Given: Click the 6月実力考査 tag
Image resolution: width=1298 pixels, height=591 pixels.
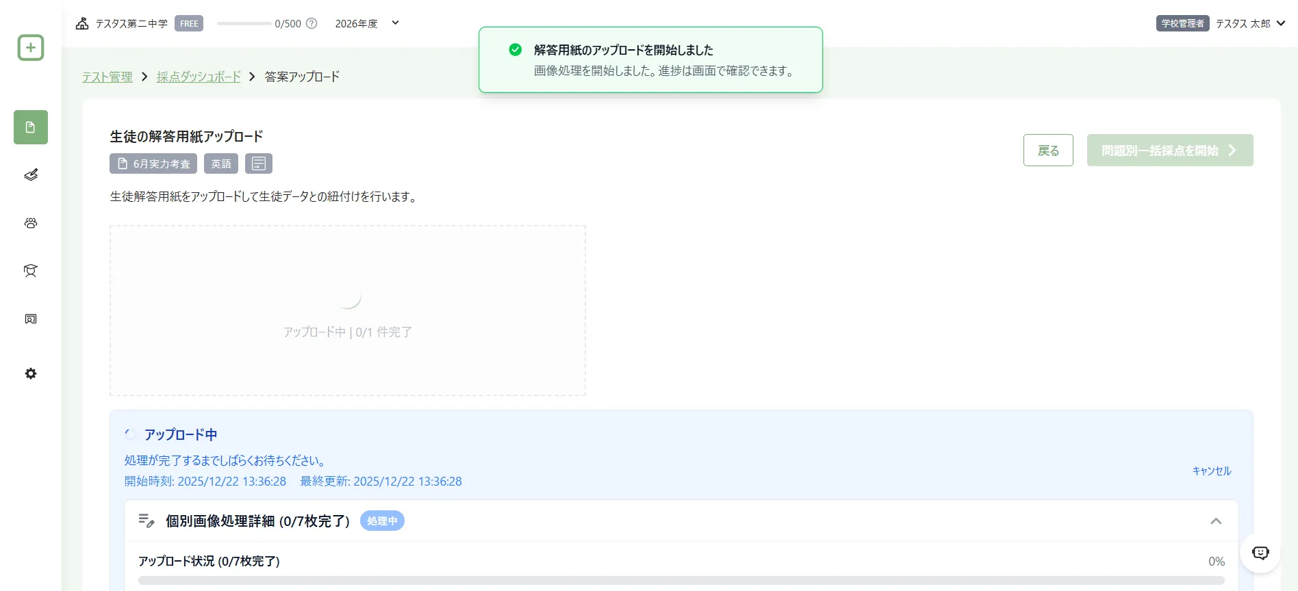Looking at the screenshot, I should click(x=153, y=163).
